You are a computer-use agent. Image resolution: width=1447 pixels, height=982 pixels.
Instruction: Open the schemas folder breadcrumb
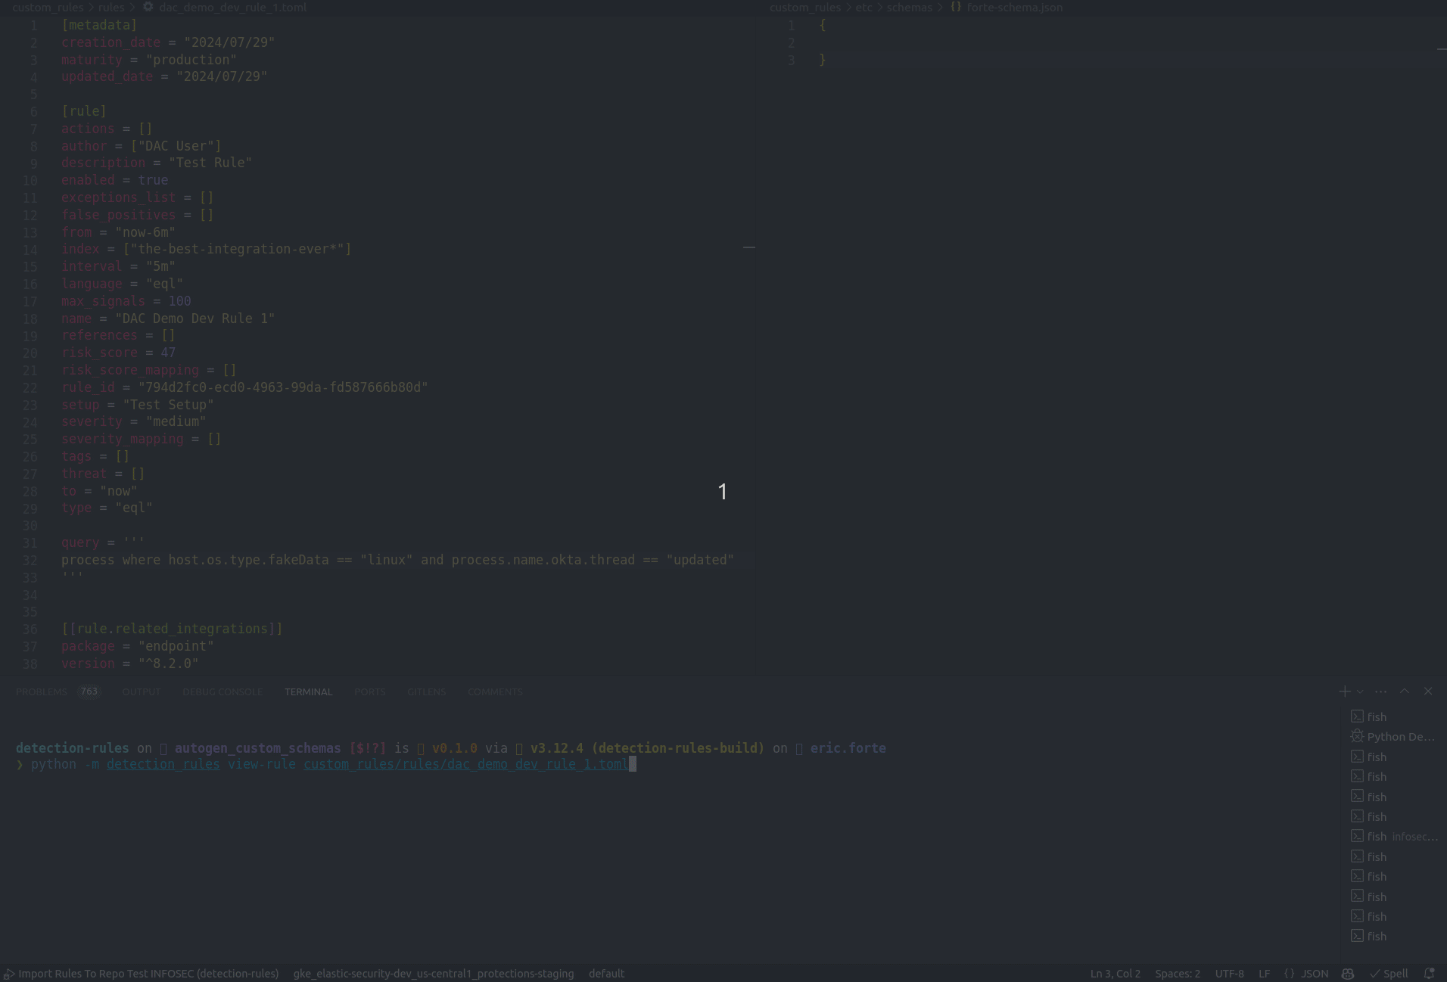click(x=909, y=7)
